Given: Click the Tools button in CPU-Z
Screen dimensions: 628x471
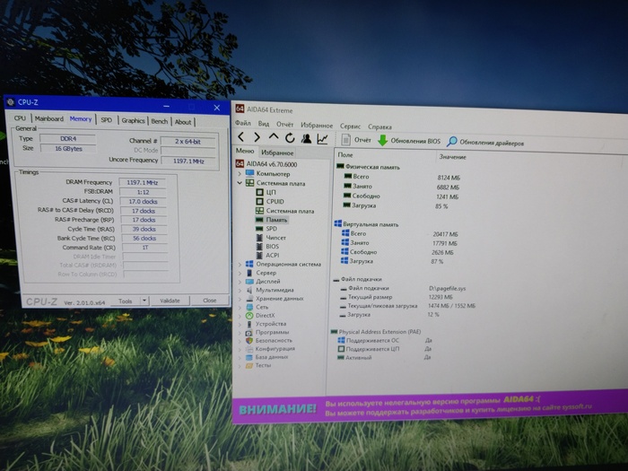Looking at the screenshot, I should click(x=126, y=301).
